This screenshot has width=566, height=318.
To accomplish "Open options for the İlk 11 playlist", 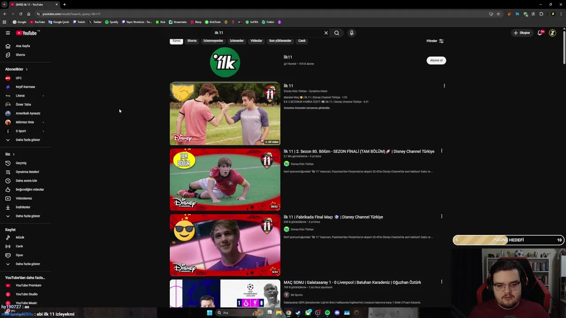I will (x=444, y=86).
